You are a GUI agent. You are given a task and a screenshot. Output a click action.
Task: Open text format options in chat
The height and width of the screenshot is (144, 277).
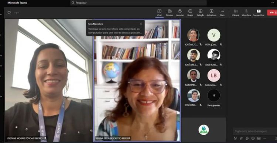pos(235,138)
